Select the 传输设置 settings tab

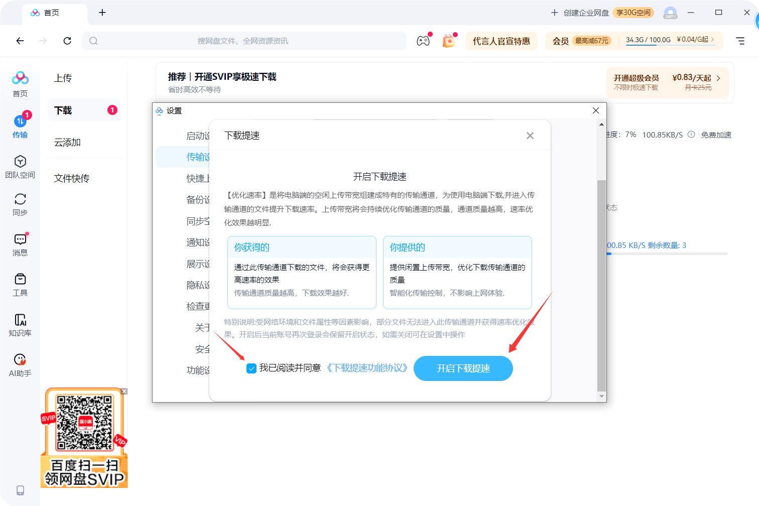coord(183,157)
